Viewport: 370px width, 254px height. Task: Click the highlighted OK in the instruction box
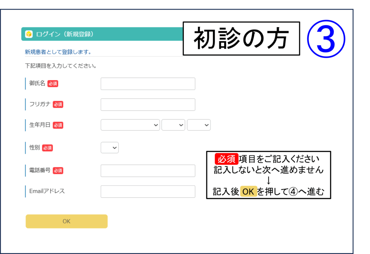coord(248,192)
